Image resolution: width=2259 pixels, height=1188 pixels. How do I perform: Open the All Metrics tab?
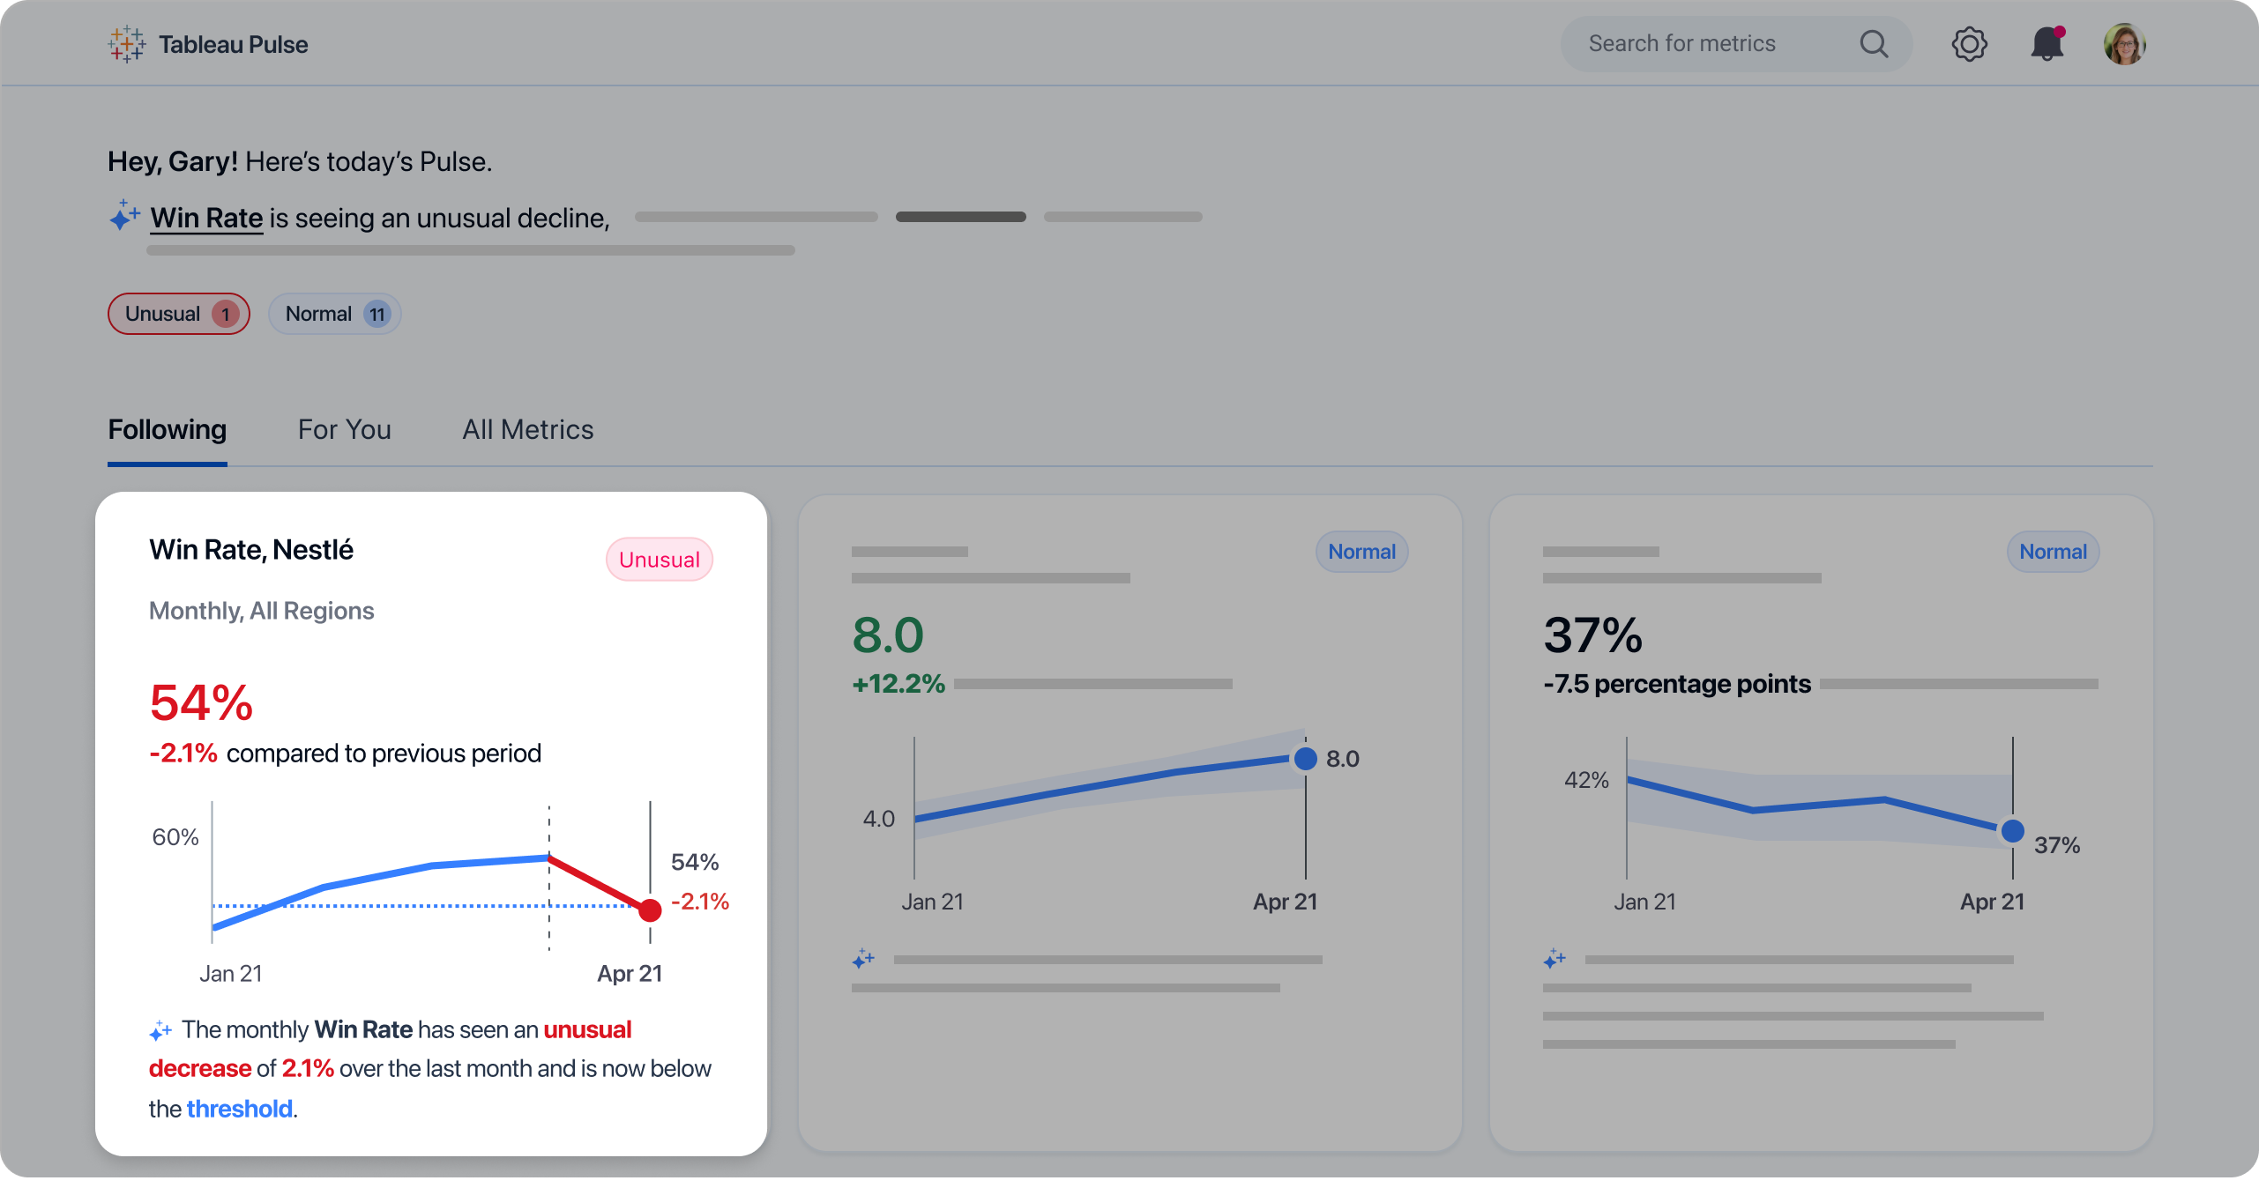pos(527,430)
